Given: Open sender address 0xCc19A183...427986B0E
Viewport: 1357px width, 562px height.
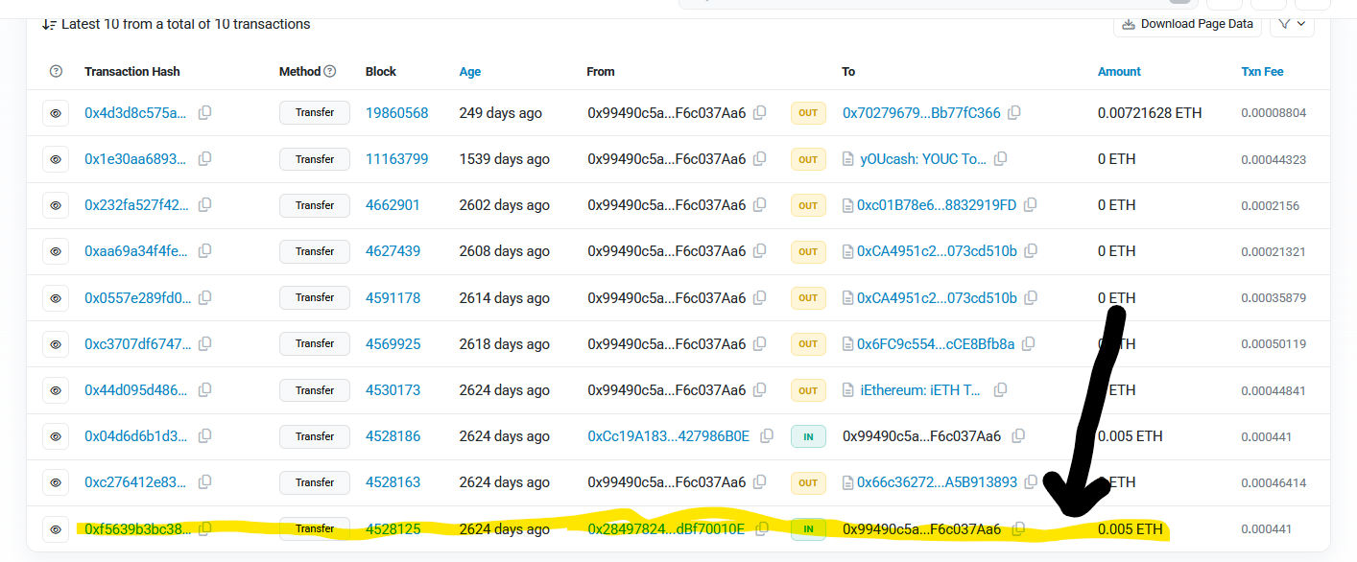Looking at the screenshot, I should 668,436.
